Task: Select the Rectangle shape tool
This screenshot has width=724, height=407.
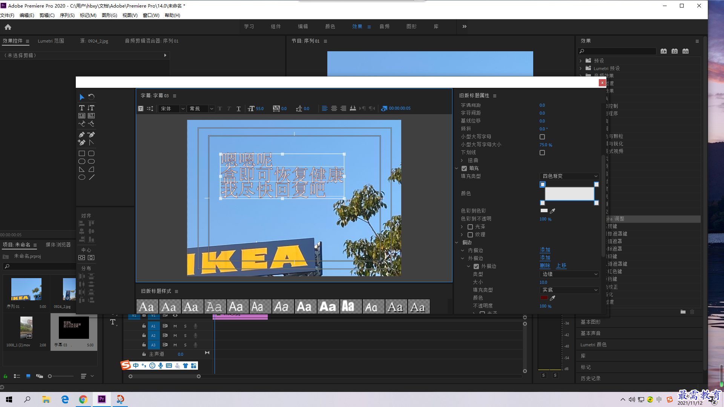Action: click(82, 153)
